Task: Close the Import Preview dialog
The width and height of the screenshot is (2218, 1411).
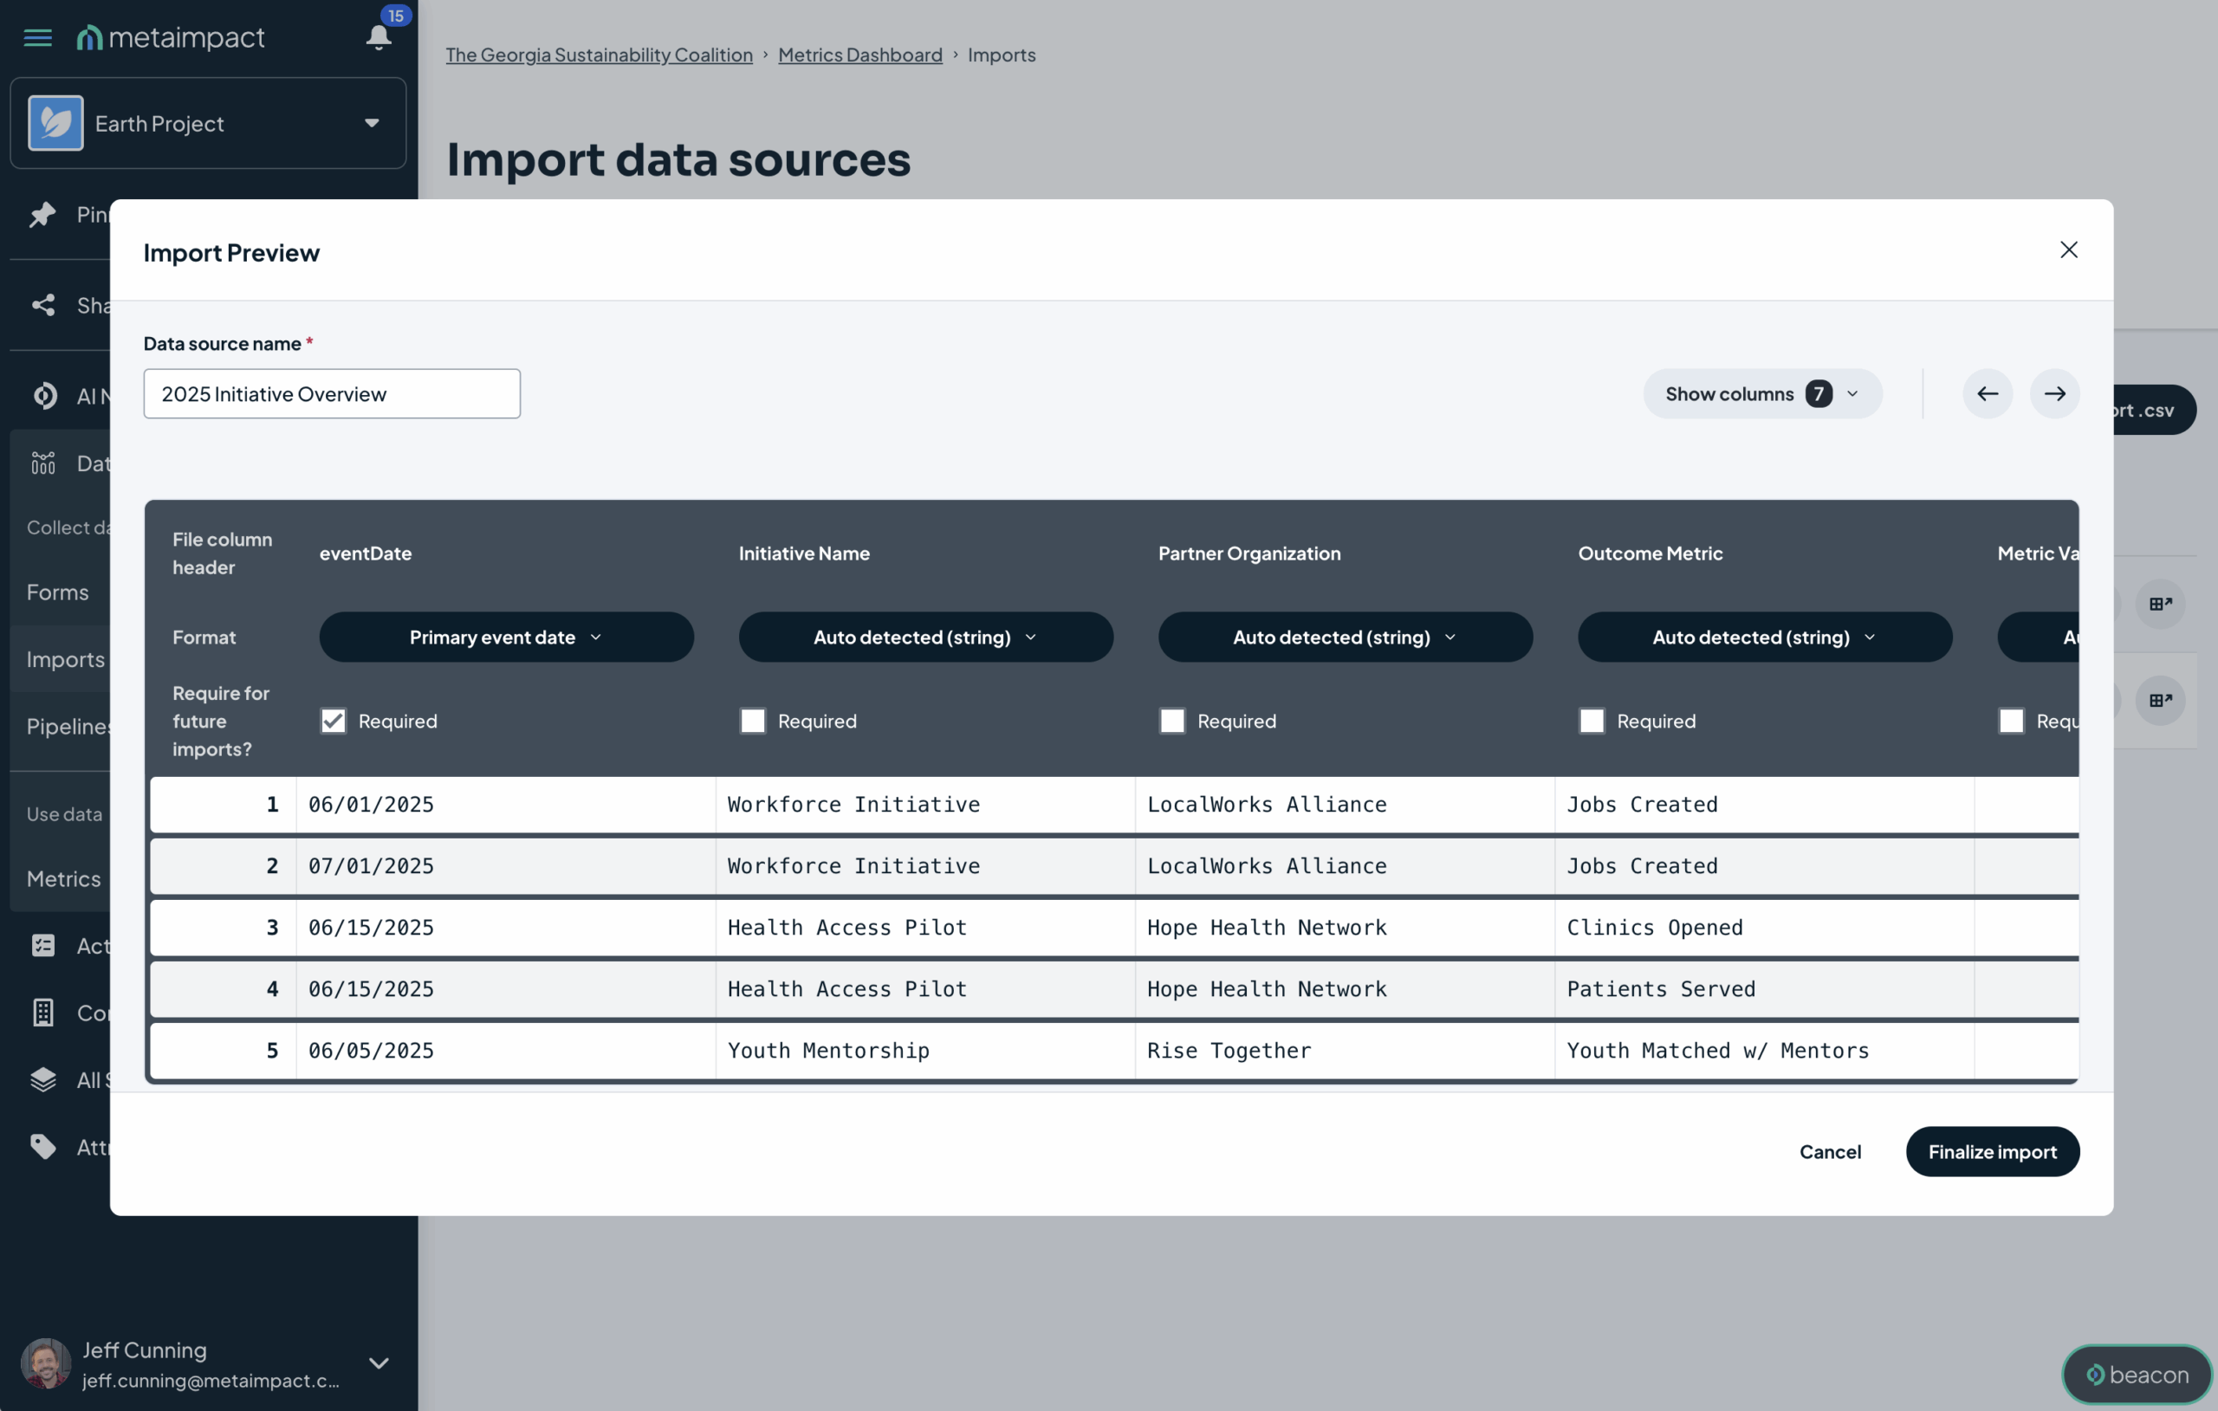Action: point(2068,250)
